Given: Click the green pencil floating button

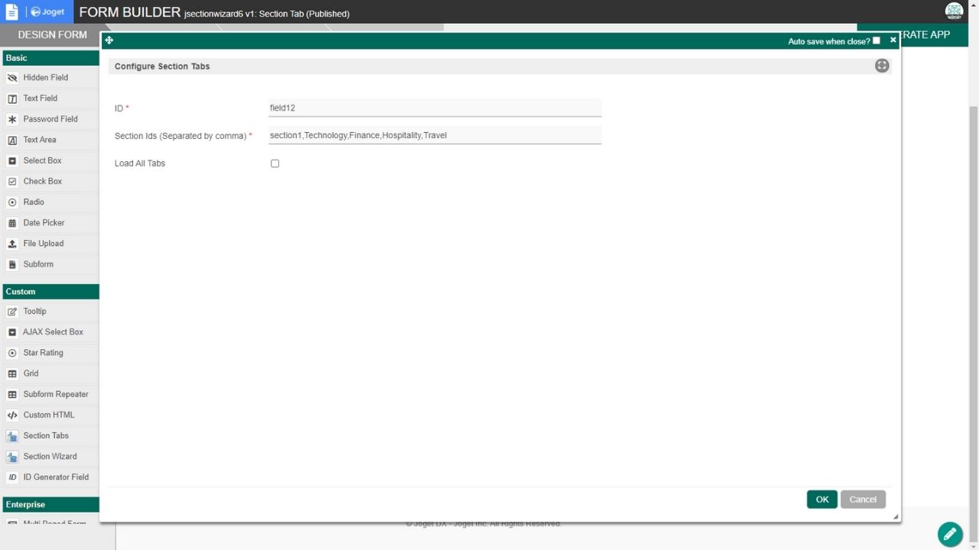Looking at the screenshot, I should 950,533.
